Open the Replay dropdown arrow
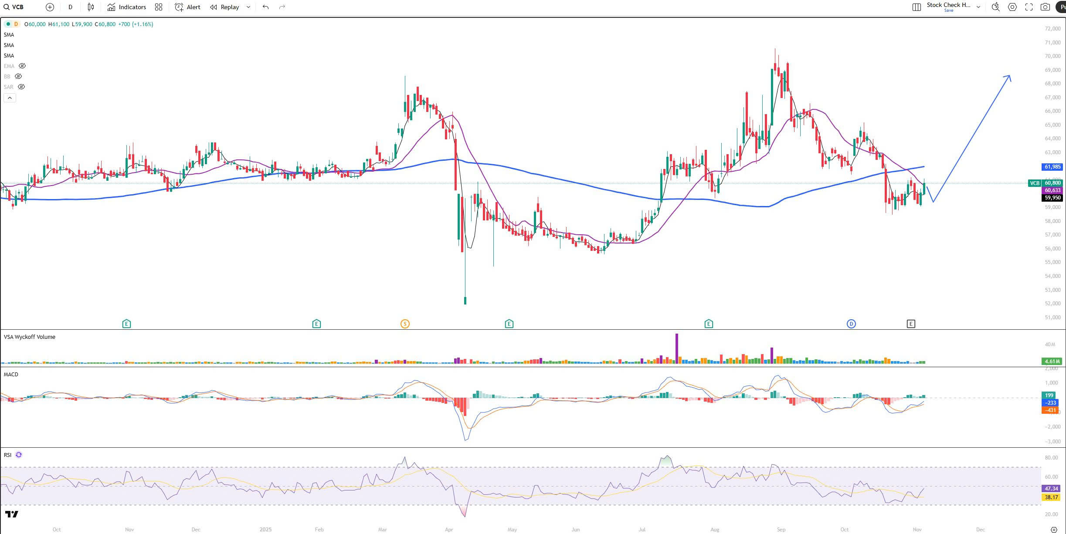This screenshot has height=534, width=1066. click(x=248, y=7)
